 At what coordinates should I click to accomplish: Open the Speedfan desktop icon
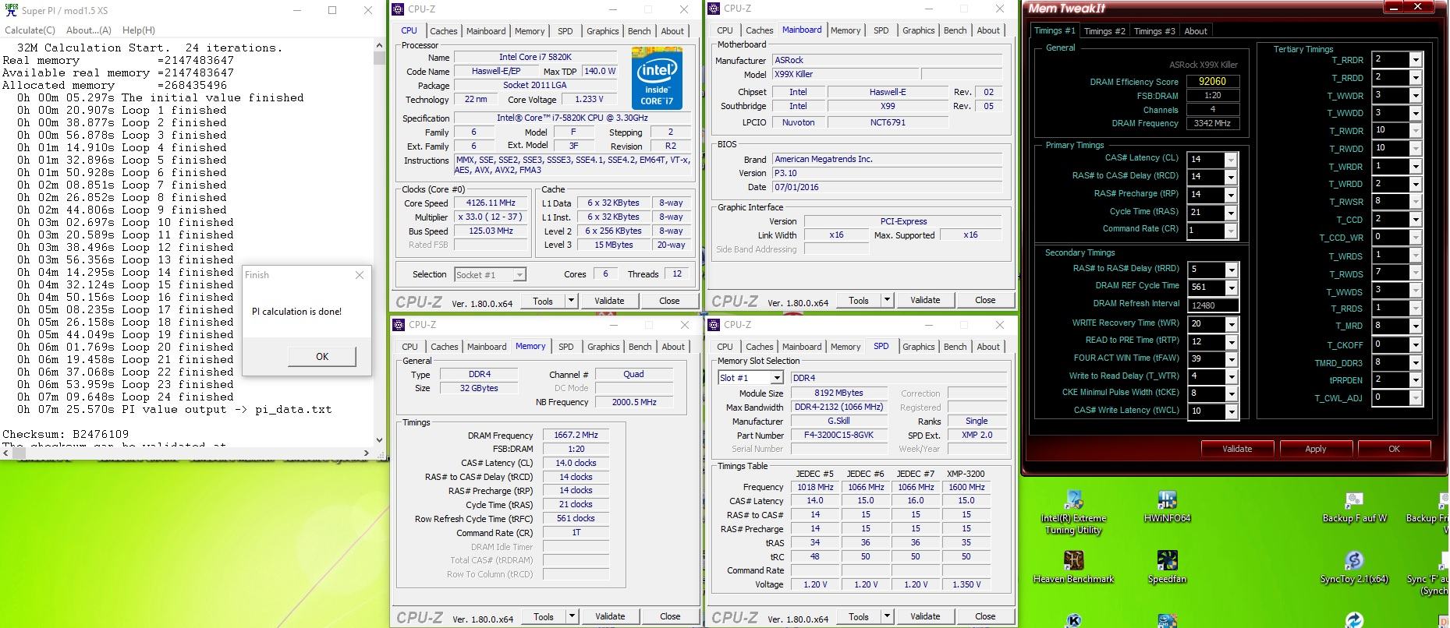coord(1167,566)
